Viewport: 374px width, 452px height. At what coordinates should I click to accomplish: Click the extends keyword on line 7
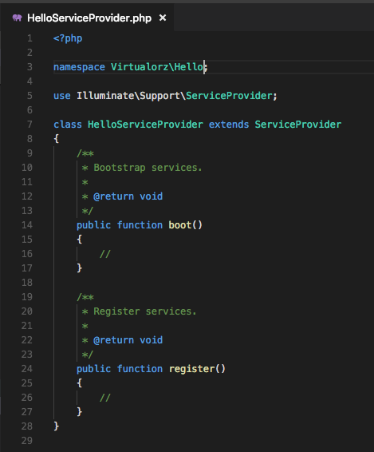pyautogui.click(x=229, y=125)
